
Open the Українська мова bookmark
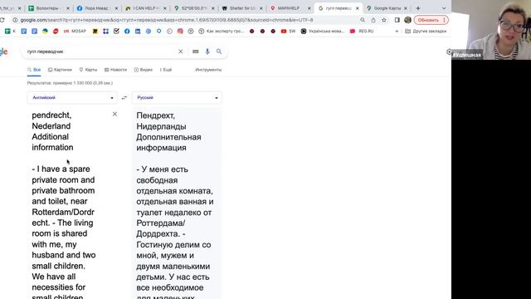[x=323, y=32]
